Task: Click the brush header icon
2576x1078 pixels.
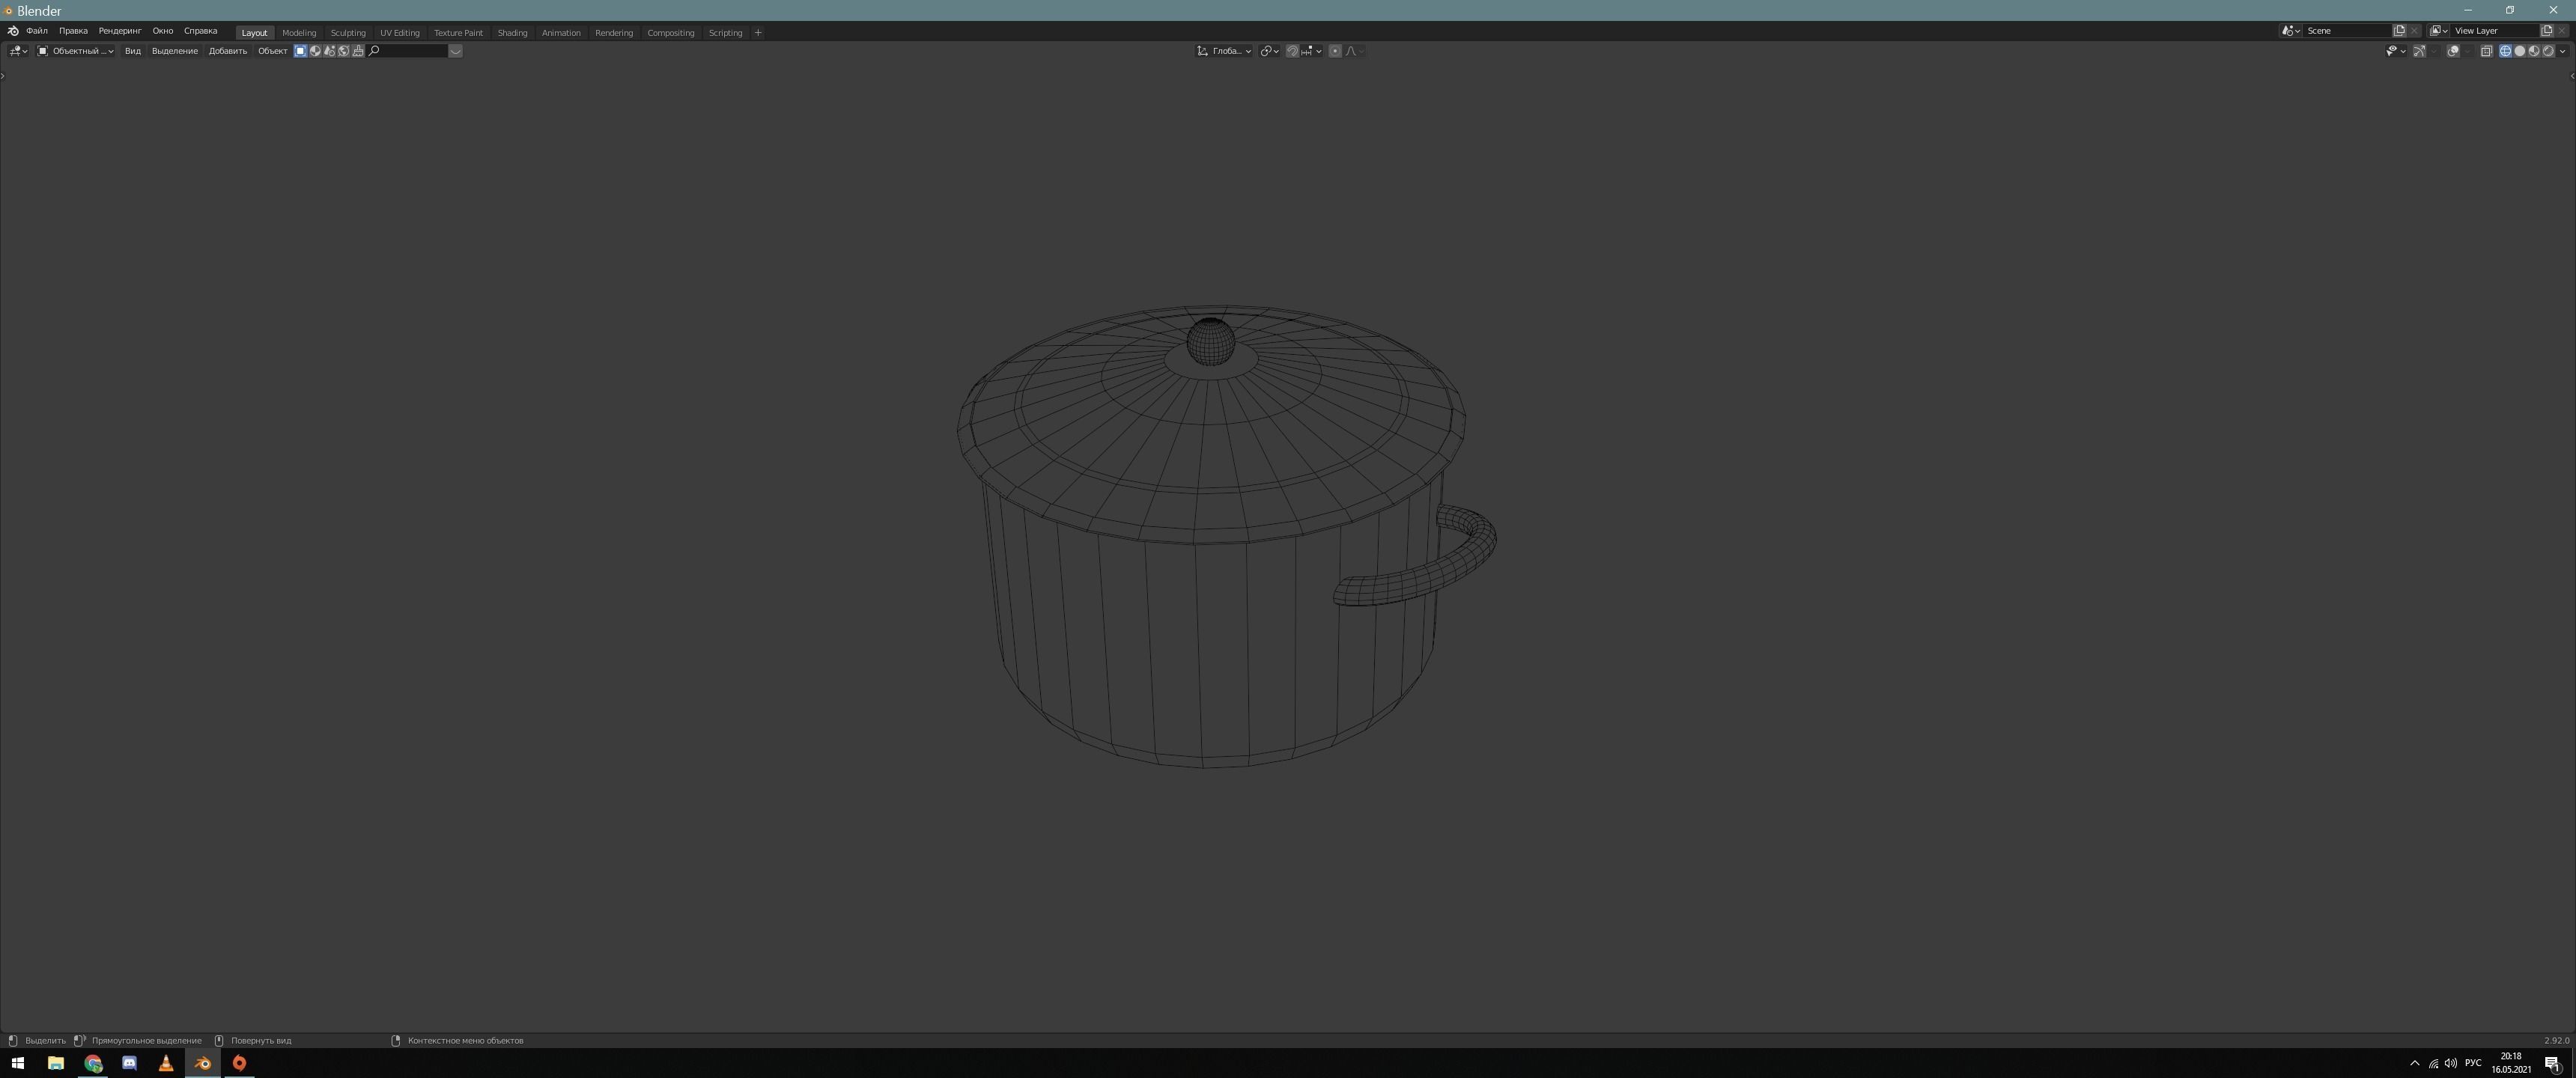Action: tap(358, 51)
